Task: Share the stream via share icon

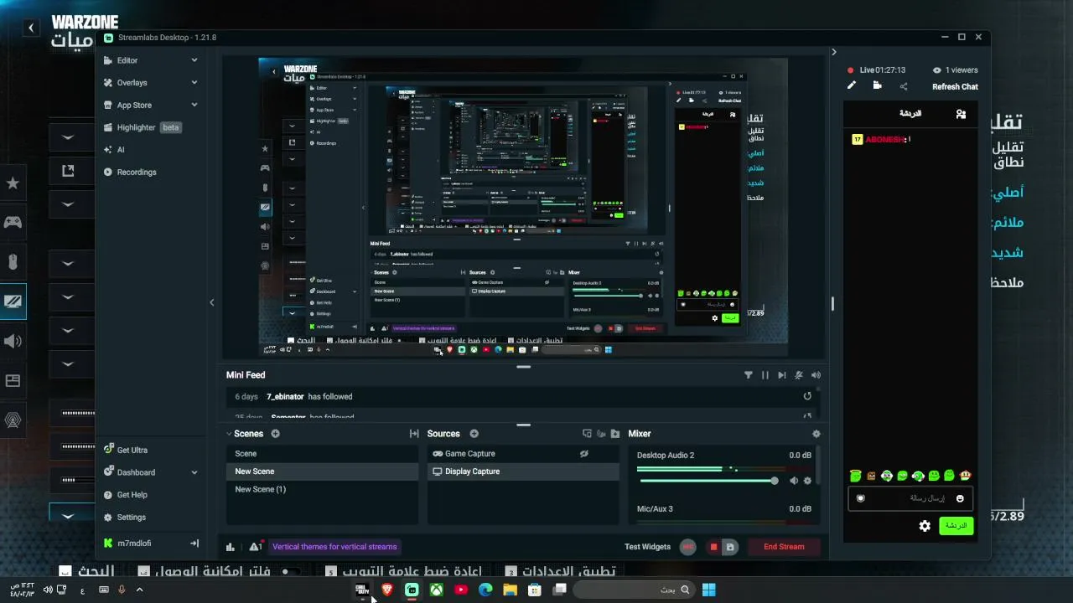Action: click(x=904, y=86)
